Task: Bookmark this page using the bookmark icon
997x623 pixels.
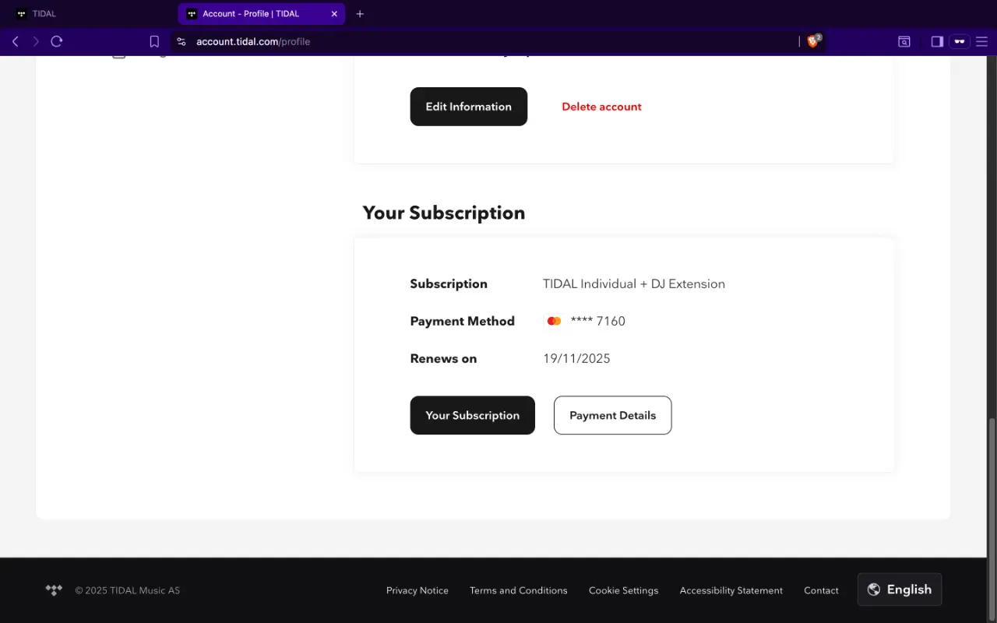Action: pos(154,41)
